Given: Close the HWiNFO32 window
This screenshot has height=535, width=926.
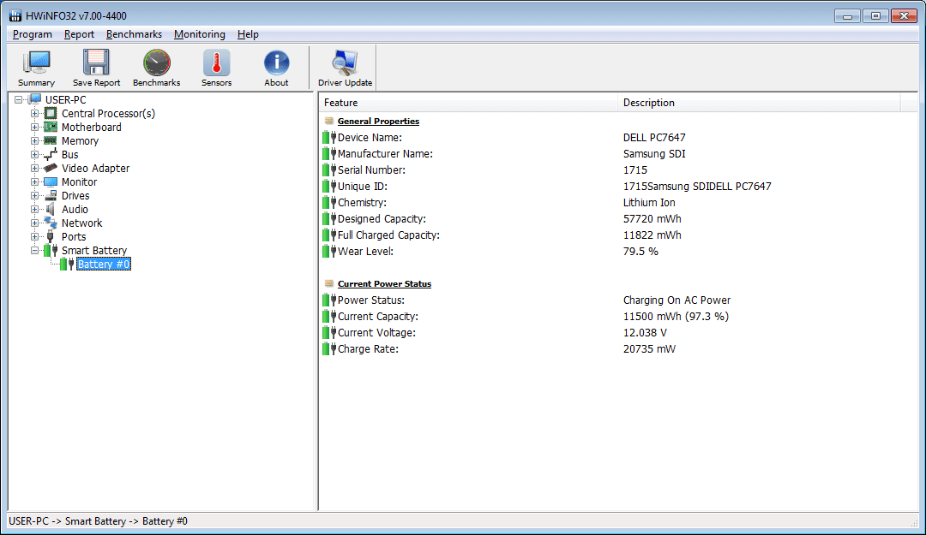Looking at the screenshot, I should tap(904, 16).
